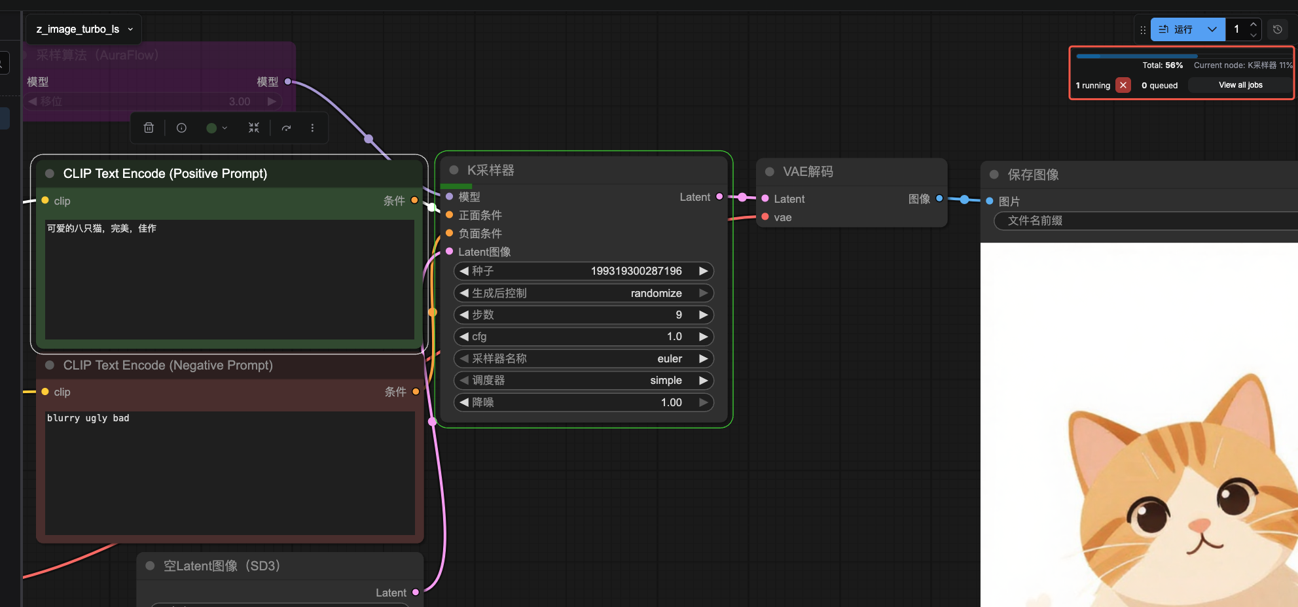
Task: Collapse the 空Latent图像 (SD3) node title dot
Action: 150,566
